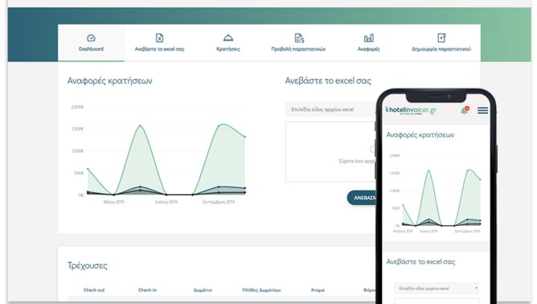Select the Δημιουργία παραστατικού tab

tap(441, 43)
